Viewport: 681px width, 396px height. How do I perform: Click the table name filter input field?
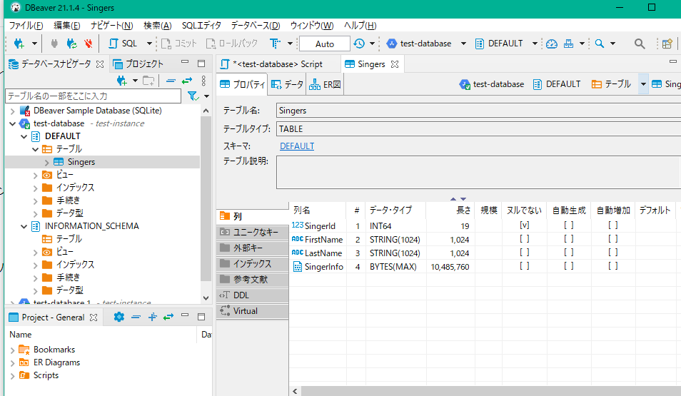point(93,96)
